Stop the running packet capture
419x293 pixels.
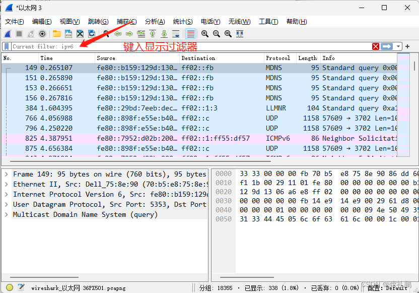pos(19,34)
